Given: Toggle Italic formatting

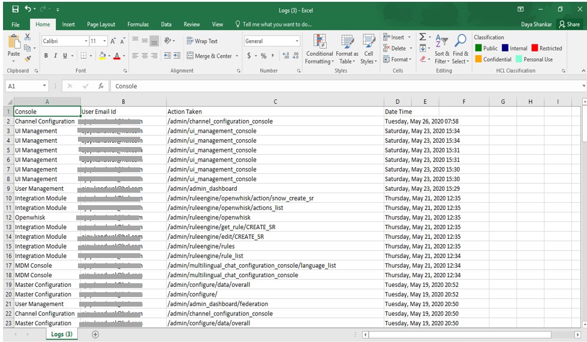Looking at the screenshot, I should (55, 56).
